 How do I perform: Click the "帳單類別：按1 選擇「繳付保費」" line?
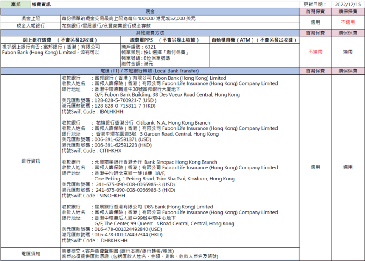click(155, 53)
